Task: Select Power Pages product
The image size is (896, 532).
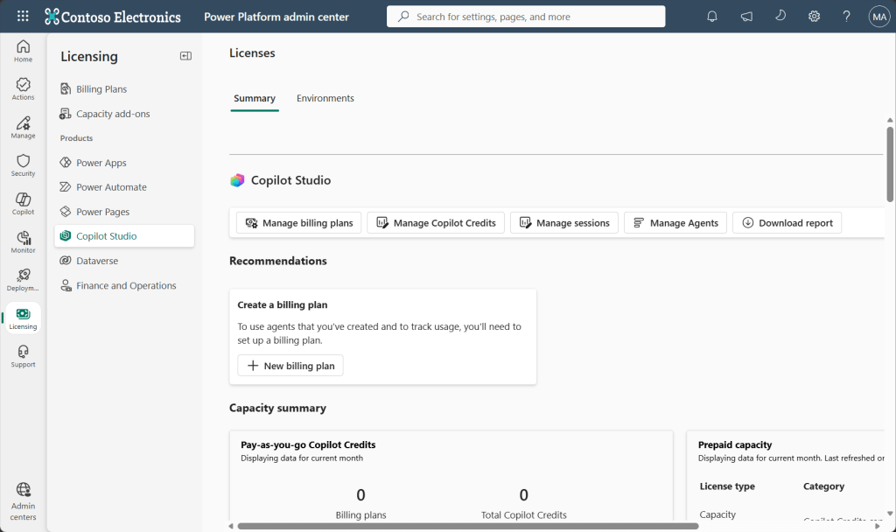Action: pyautogui.click(x=124, y=212)
